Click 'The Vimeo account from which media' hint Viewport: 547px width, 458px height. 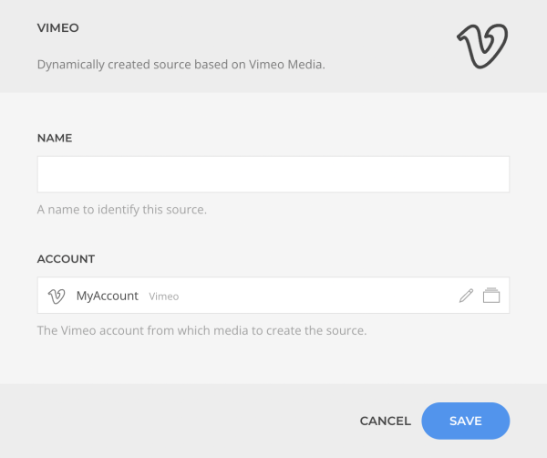point(201,330)
